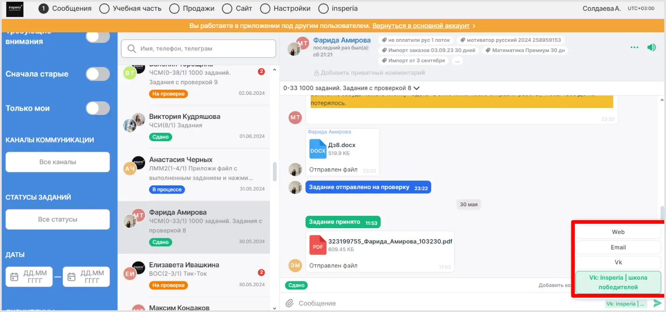Open the Дз8.docx file icon
Viewport: 666px width, 312px height.
point(318,149)
